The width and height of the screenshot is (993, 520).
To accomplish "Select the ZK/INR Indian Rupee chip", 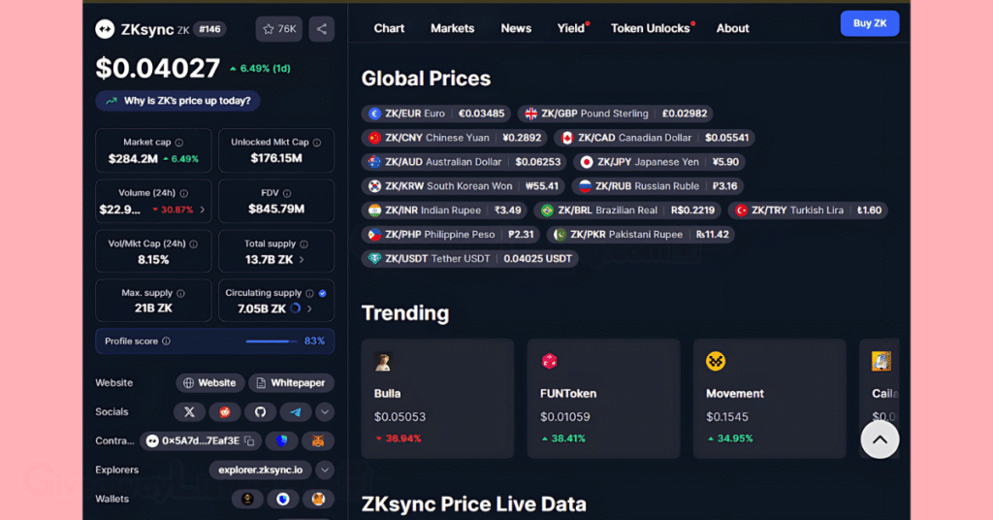I will 445,211.
